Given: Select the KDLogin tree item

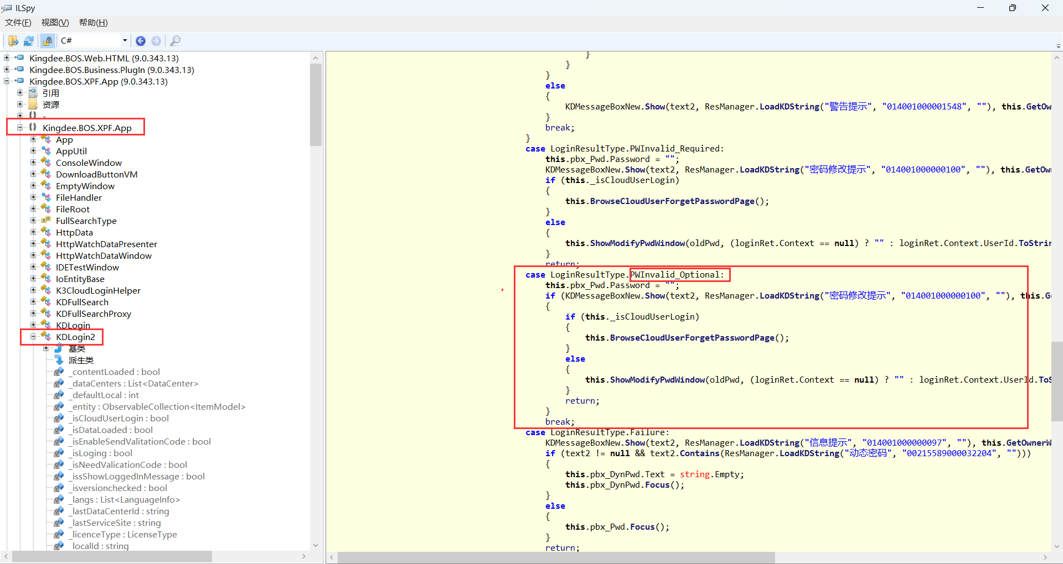Looking at the screenshot, I should 73,325.
